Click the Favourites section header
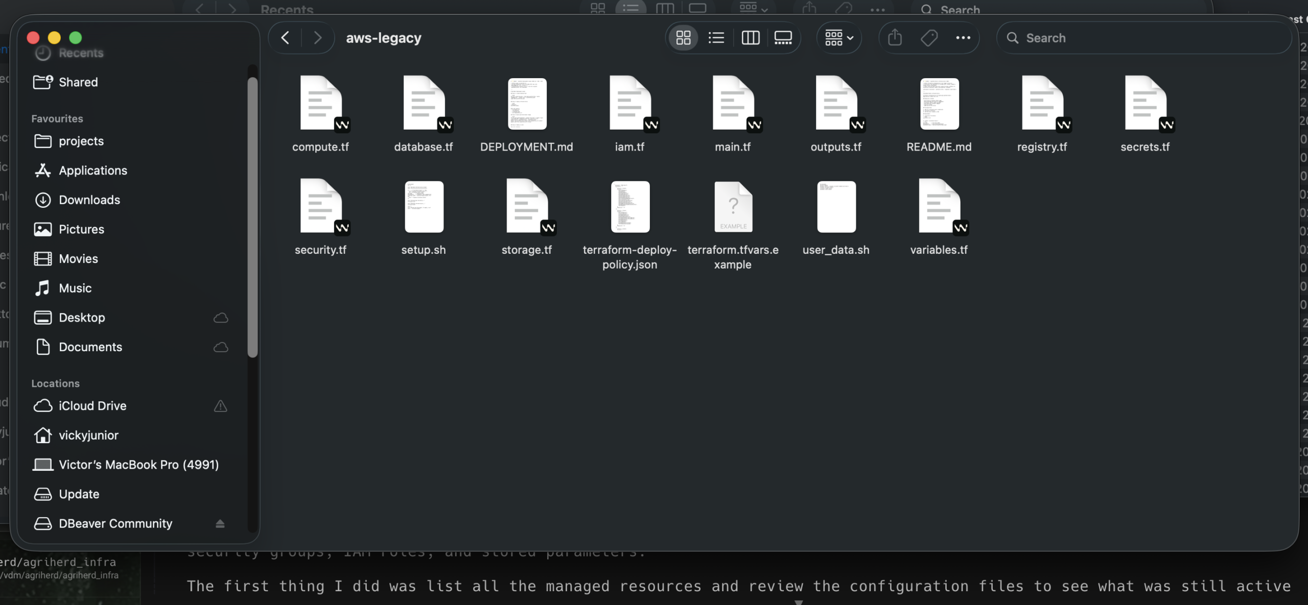The height and width of the screenshot is (605, 1308). tap(57, 118)
